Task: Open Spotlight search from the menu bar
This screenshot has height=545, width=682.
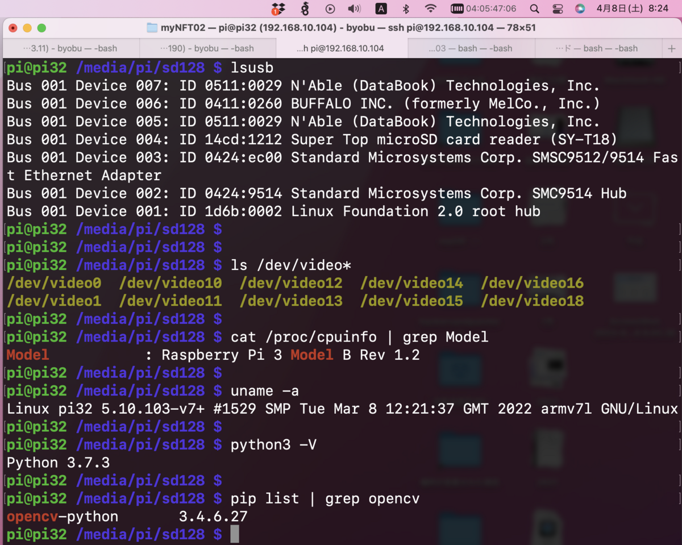Action: [535, 9]
